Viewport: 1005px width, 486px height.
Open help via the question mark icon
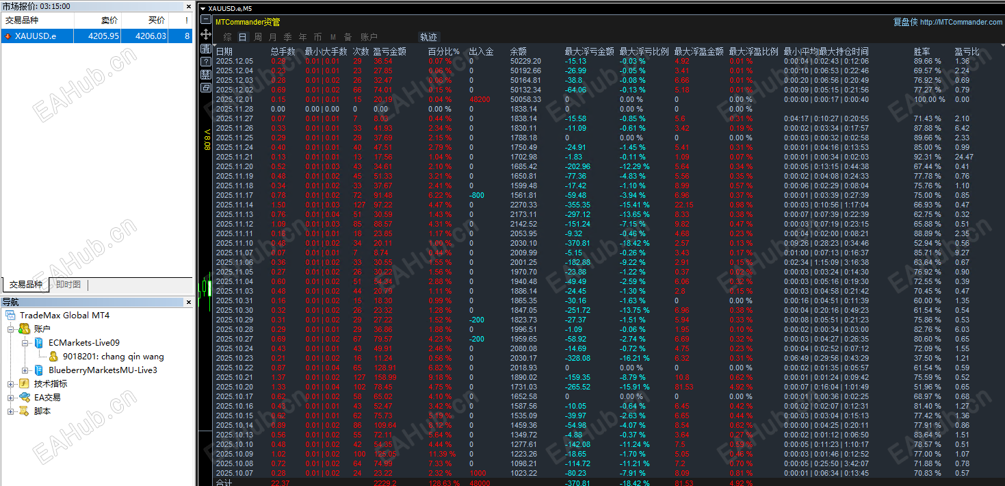[205, 60]
